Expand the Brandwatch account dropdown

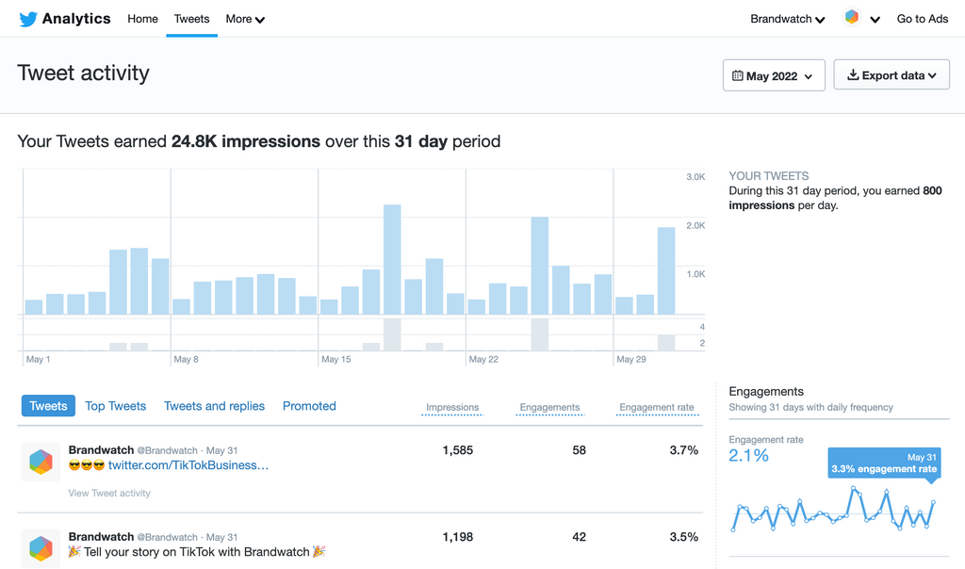(x=787, y=18)
